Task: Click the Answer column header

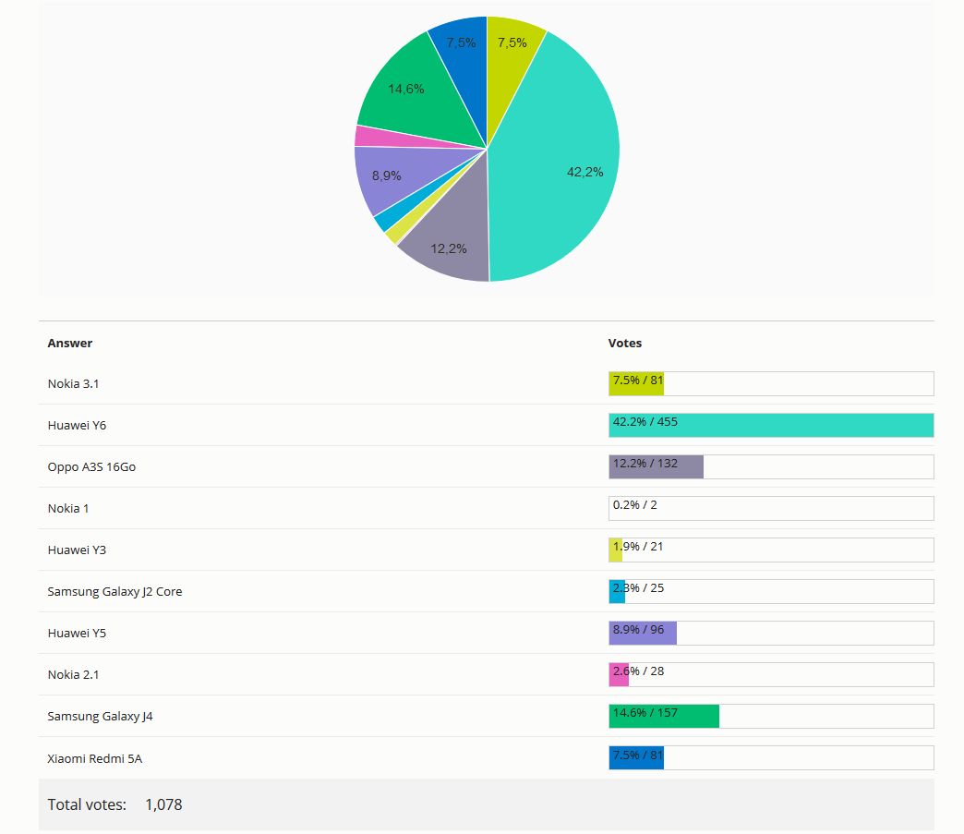Action: coord(70,343)
